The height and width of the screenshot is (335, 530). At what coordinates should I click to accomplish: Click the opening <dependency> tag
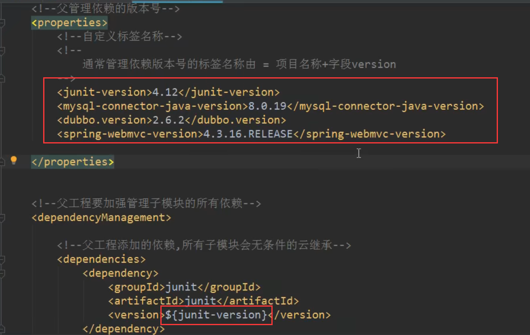pyautogui.click(x=120, y=273)
